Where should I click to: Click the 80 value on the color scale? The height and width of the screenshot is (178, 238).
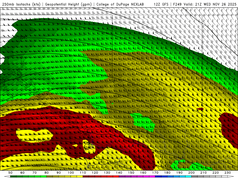coord(47,173)
